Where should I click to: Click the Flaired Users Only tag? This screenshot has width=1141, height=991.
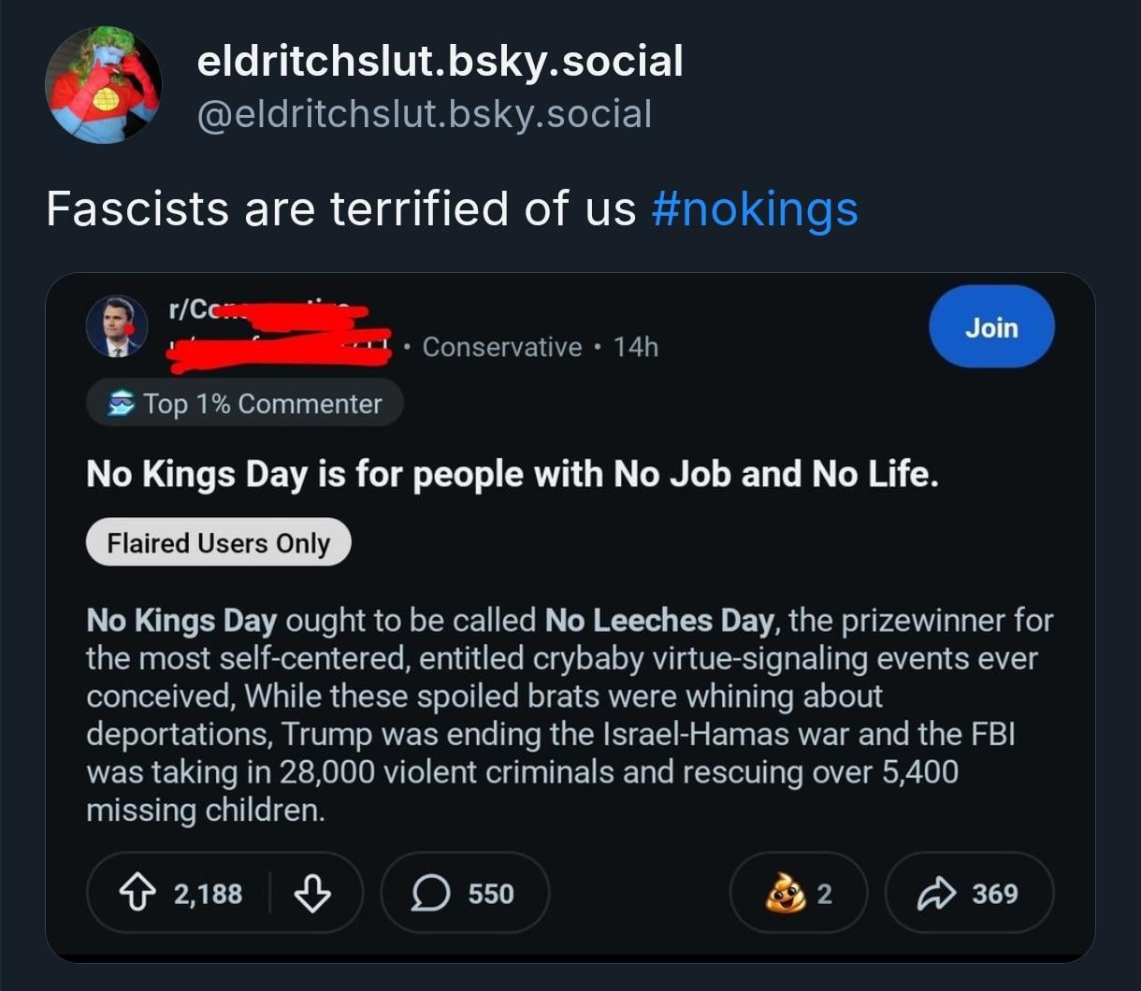tap(218, 543)
